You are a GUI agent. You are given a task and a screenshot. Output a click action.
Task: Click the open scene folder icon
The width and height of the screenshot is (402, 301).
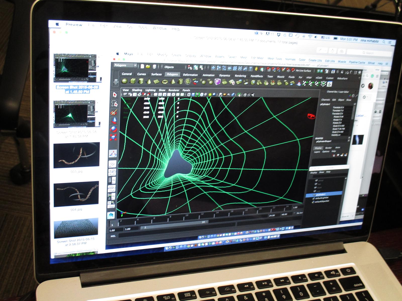coord(148,66)
